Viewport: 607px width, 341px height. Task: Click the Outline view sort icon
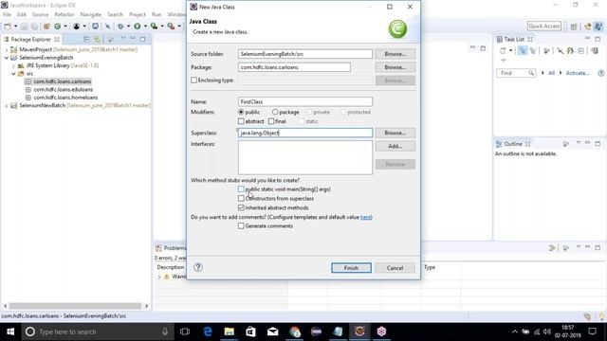(565, 144)
